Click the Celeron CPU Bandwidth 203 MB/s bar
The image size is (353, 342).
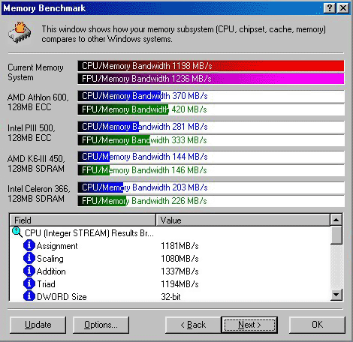click(x=211, y=187)
